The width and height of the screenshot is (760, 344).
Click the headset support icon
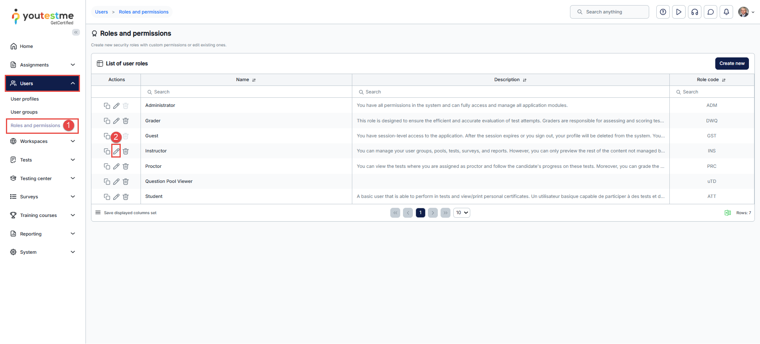pos(695,12)
